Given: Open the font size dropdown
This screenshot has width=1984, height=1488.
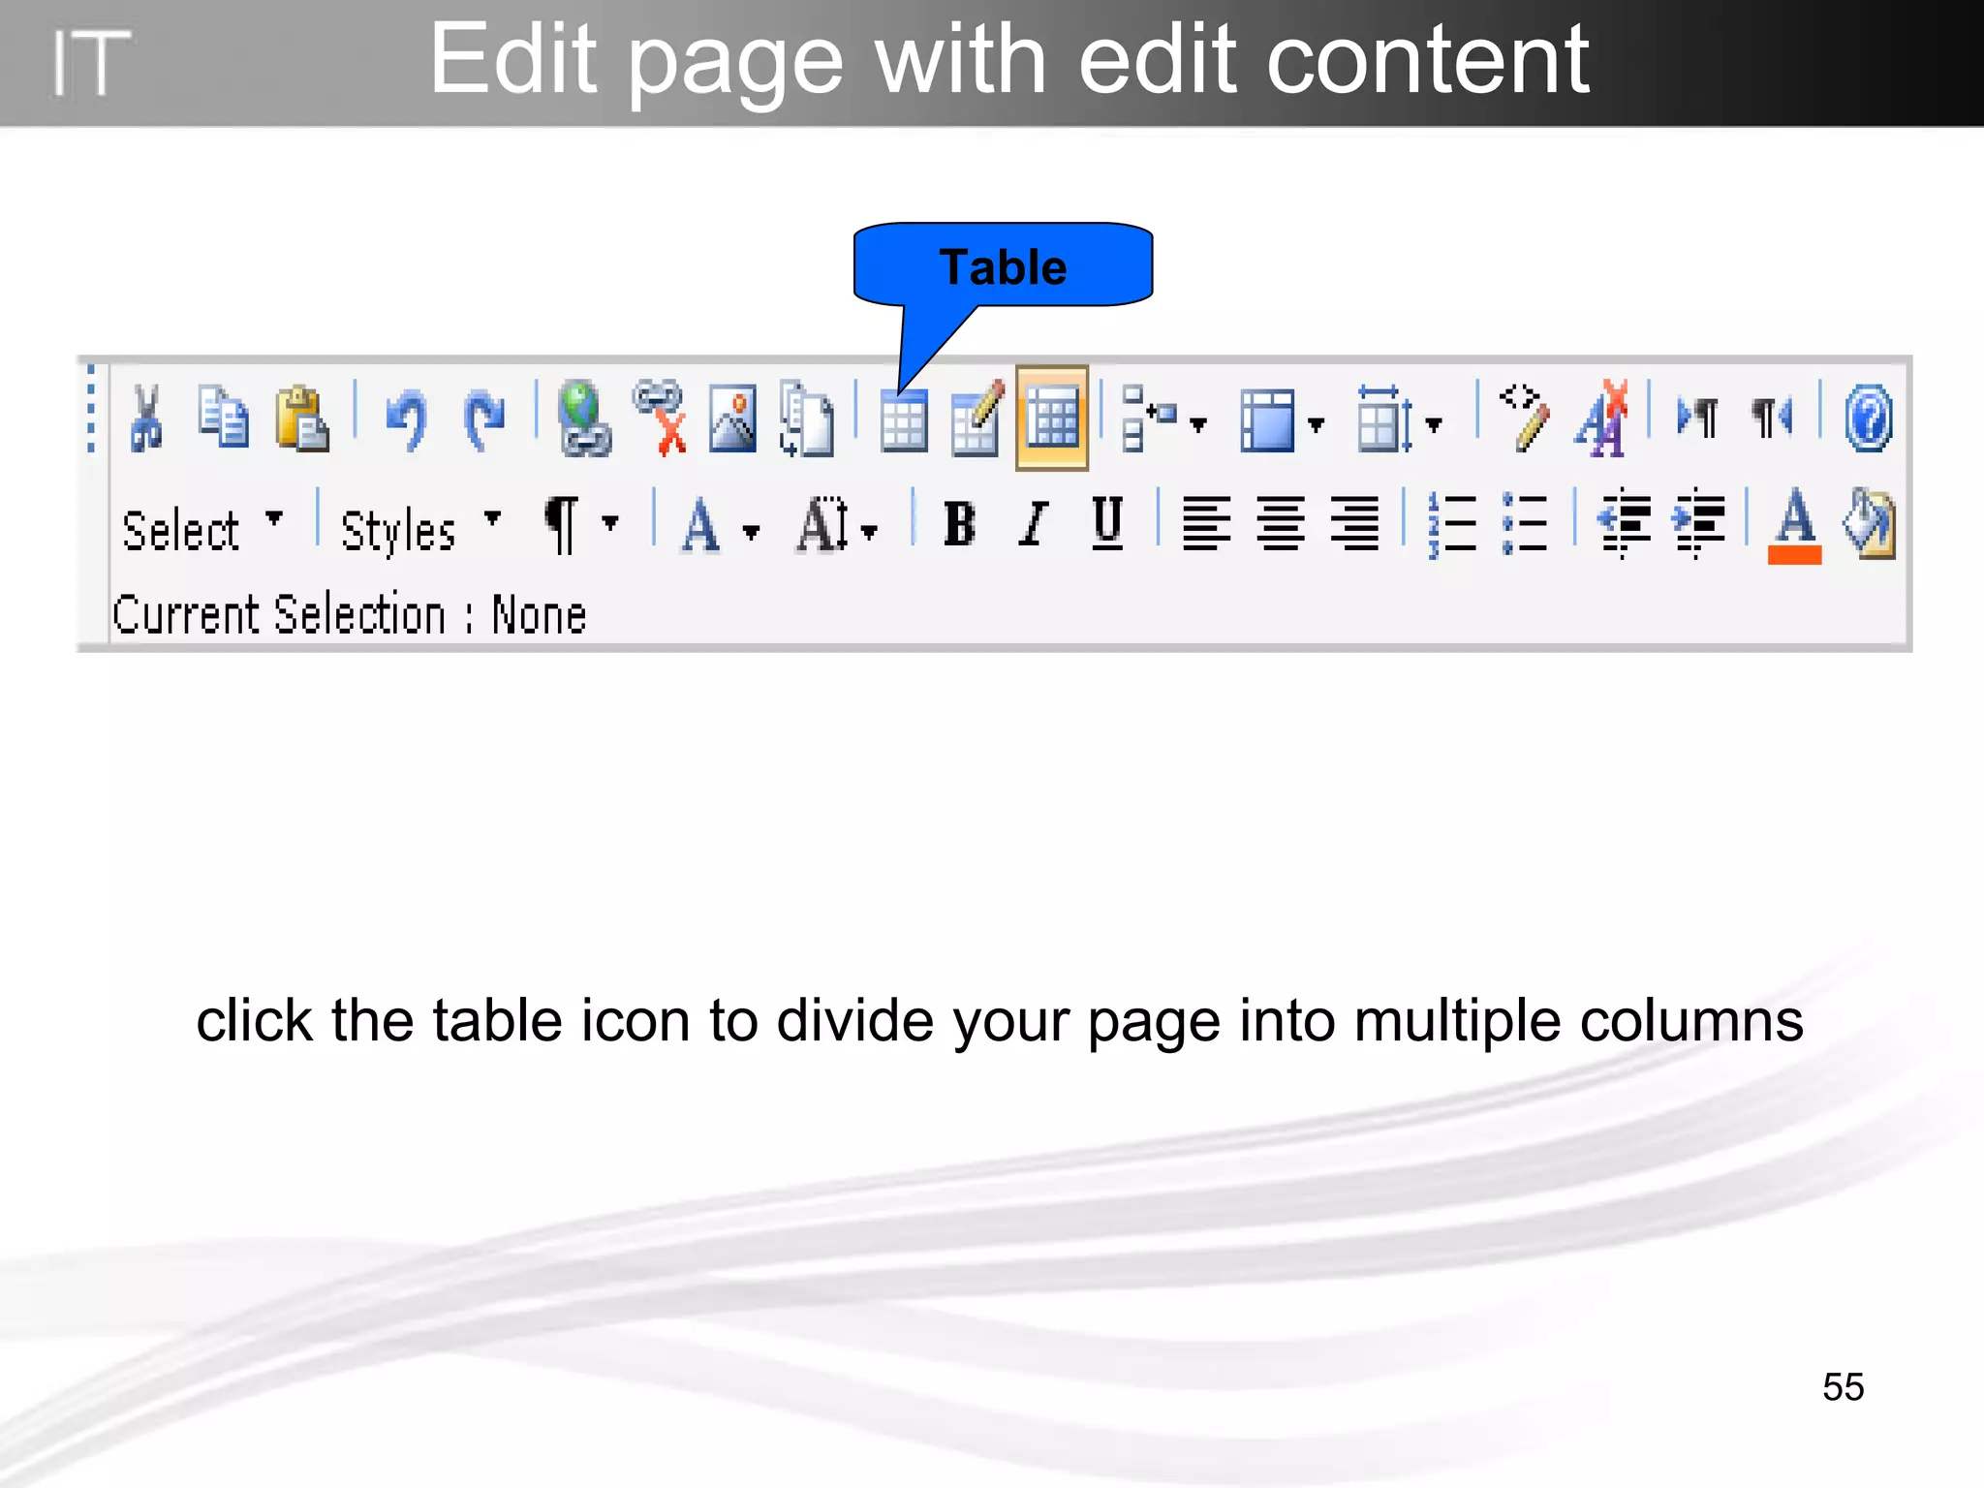Looking at the screenshot, I should coord(837,525).
